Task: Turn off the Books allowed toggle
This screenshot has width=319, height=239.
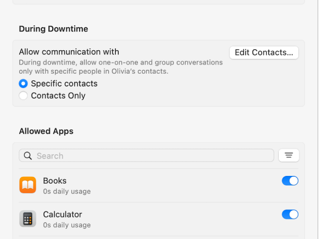Action: [x=290, y=181]
